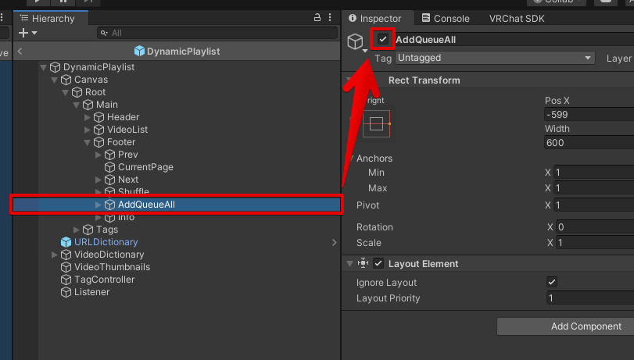Click the Hierarchy panel lock icon
634x360 pixels.
click(317, 18)
